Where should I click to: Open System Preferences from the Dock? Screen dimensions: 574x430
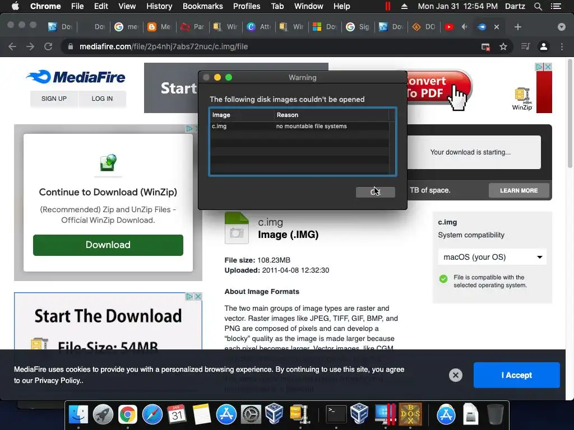(251, 415)
